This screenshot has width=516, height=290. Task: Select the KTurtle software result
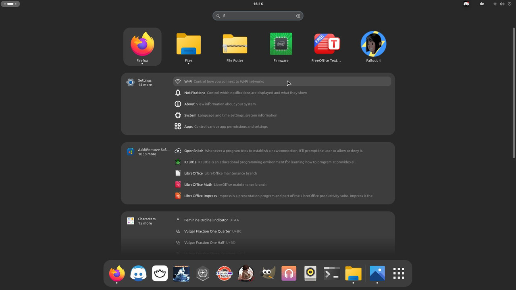coord(282,162)
